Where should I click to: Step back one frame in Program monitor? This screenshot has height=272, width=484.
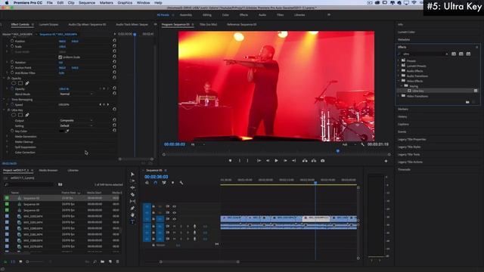point(268,161)
